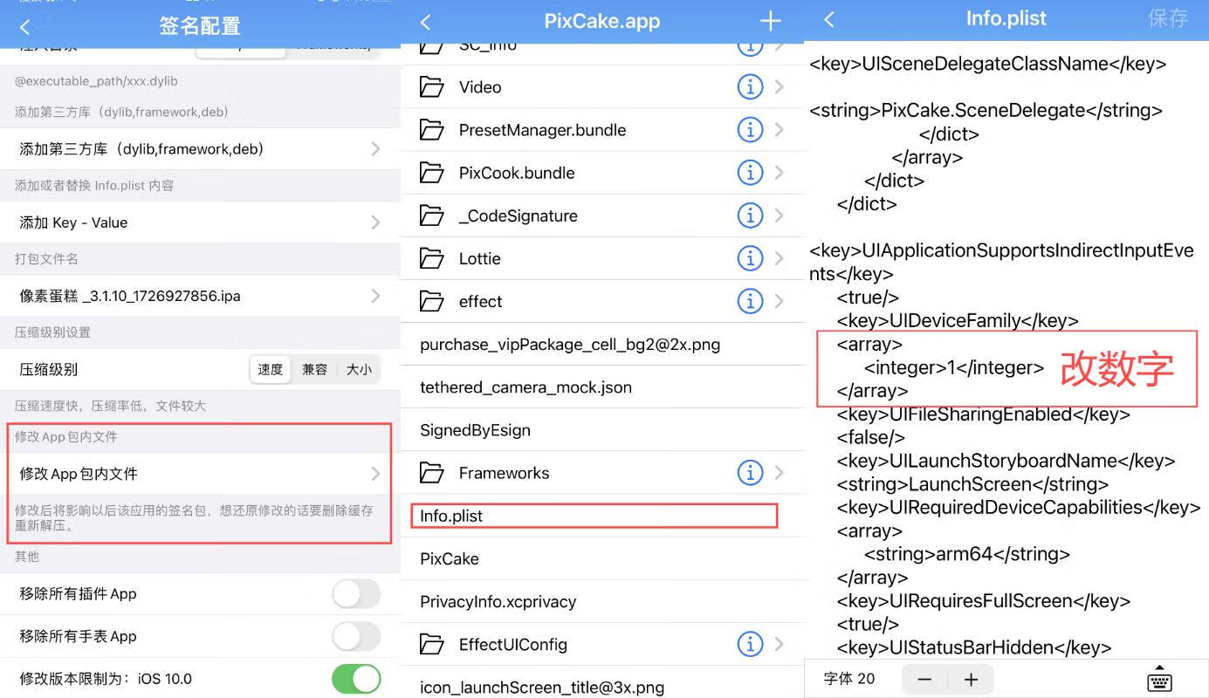Open purchase_vipPackage_cell_bg2@2x.png file
1209x698 pixels.
tap(601, 345)
